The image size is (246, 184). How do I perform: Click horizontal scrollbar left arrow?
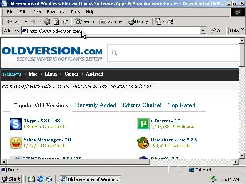click(x=3, y=162)
